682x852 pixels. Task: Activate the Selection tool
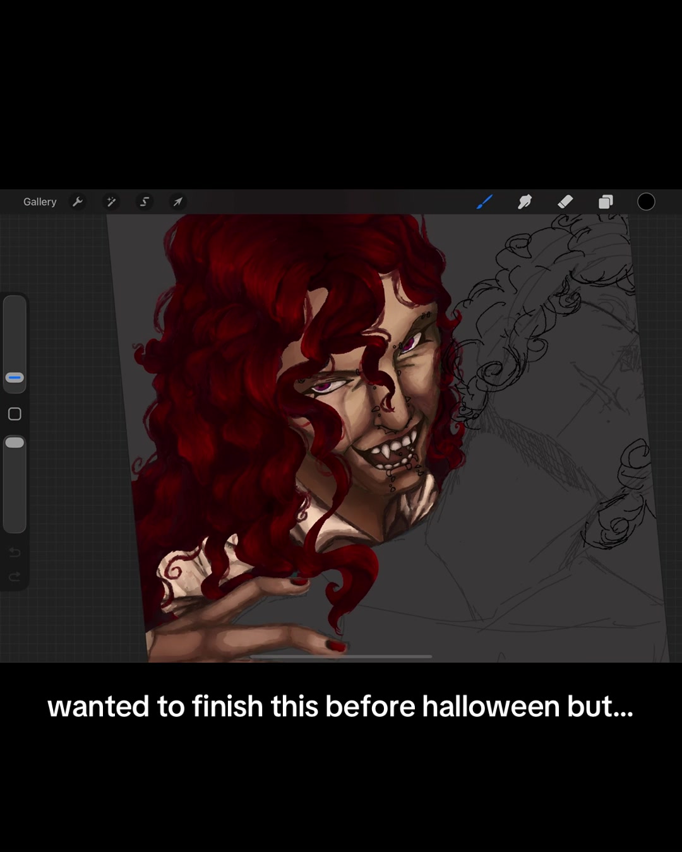(145, 202)
